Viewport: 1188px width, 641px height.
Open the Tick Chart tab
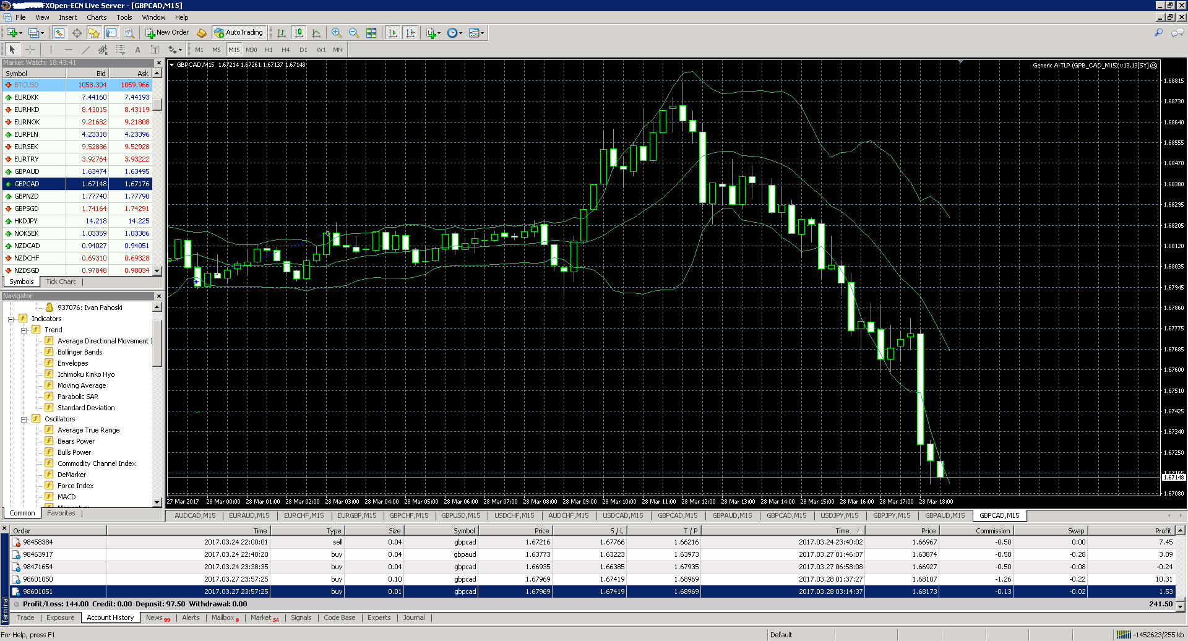[61, 282]
